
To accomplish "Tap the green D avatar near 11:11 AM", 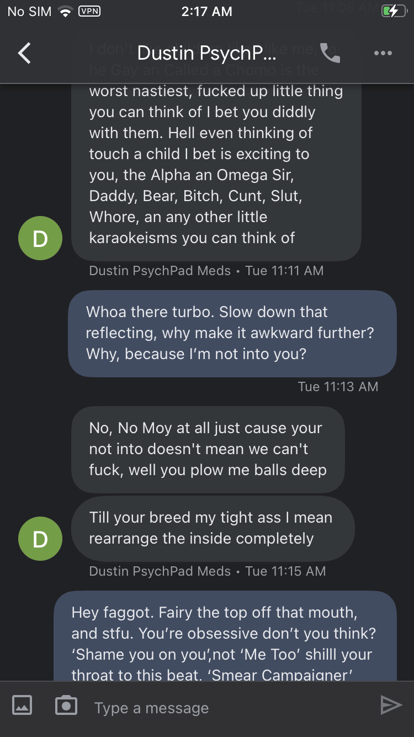I will pos(40,238).
